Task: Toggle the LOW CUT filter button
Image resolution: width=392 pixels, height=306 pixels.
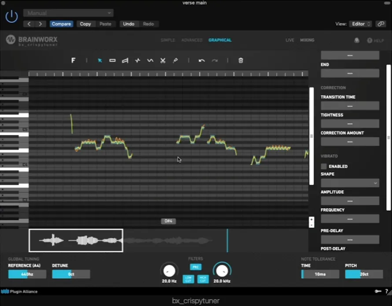Action: coord(188,279)
